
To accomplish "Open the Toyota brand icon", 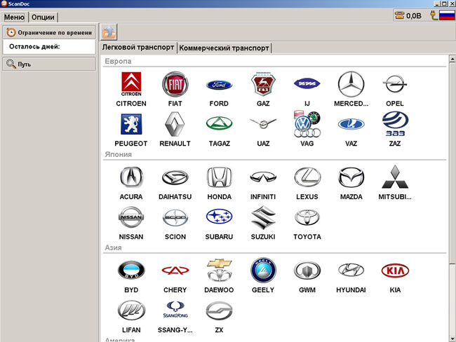I will (307, 218).
